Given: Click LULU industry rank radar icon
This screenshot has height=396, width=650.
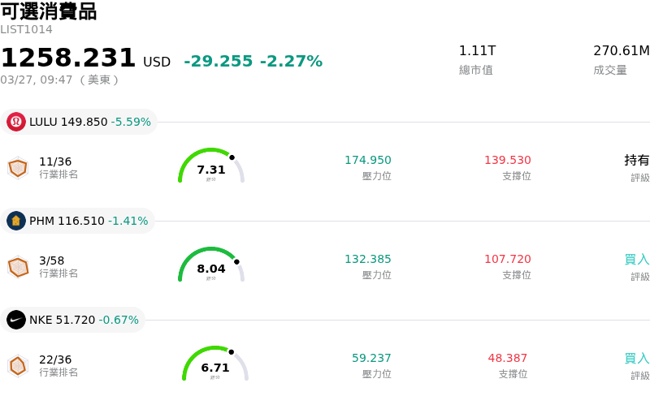Looking at the screenshot, I should tap(18, 168).
